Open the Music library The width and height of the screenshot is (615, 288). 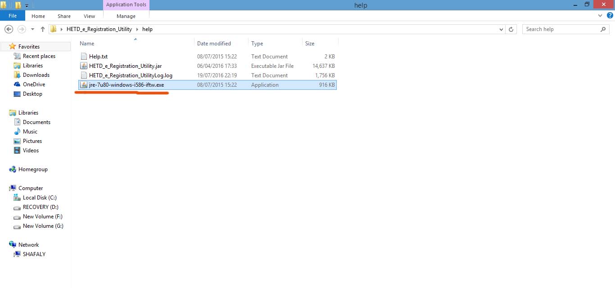tap(30, 132)
